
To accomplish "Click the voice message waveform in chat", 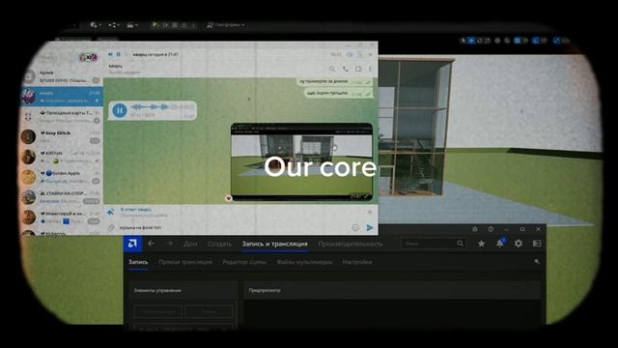I will coord(161,107).
